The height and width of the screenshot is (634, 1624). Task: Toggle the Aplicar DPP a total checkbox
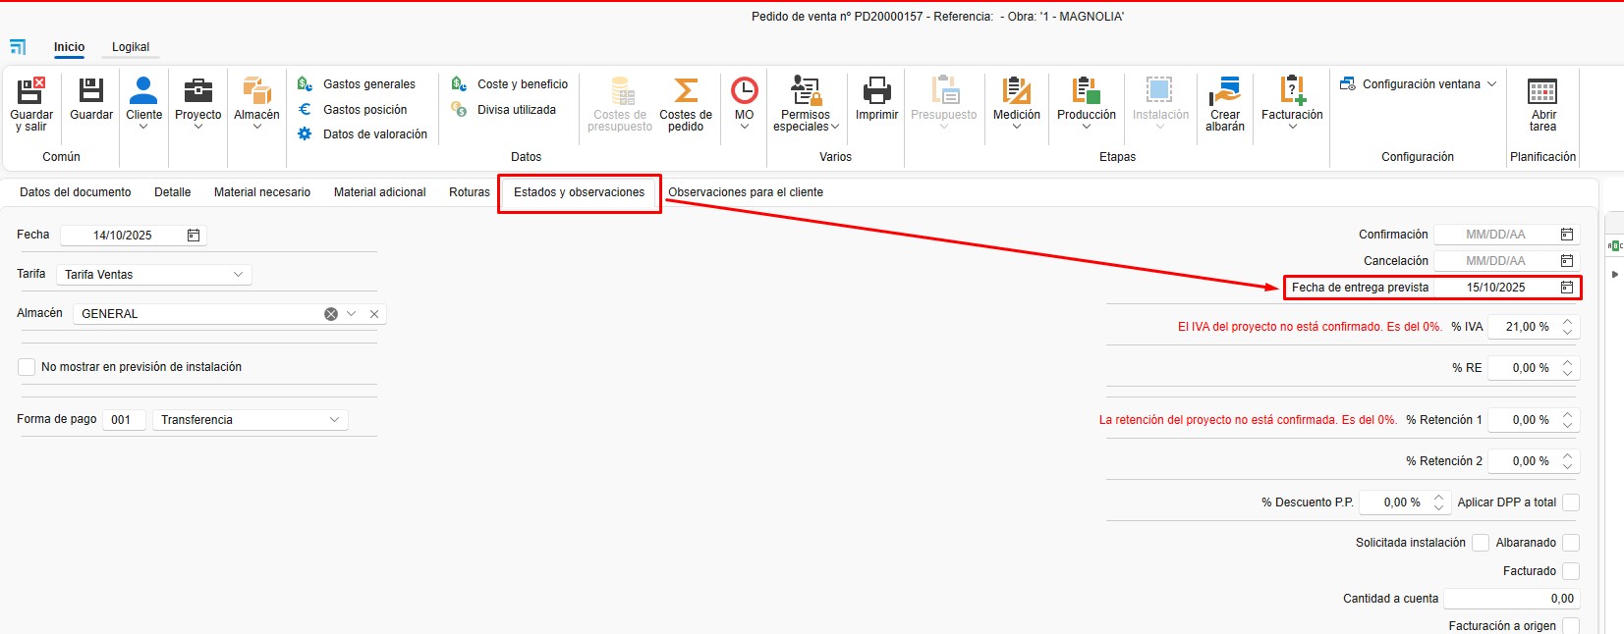click(x=1571, y=502)
